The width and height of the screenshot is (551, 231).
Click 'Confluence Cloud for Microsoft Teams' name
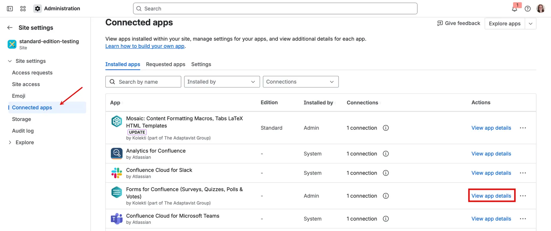pos(173,216)
